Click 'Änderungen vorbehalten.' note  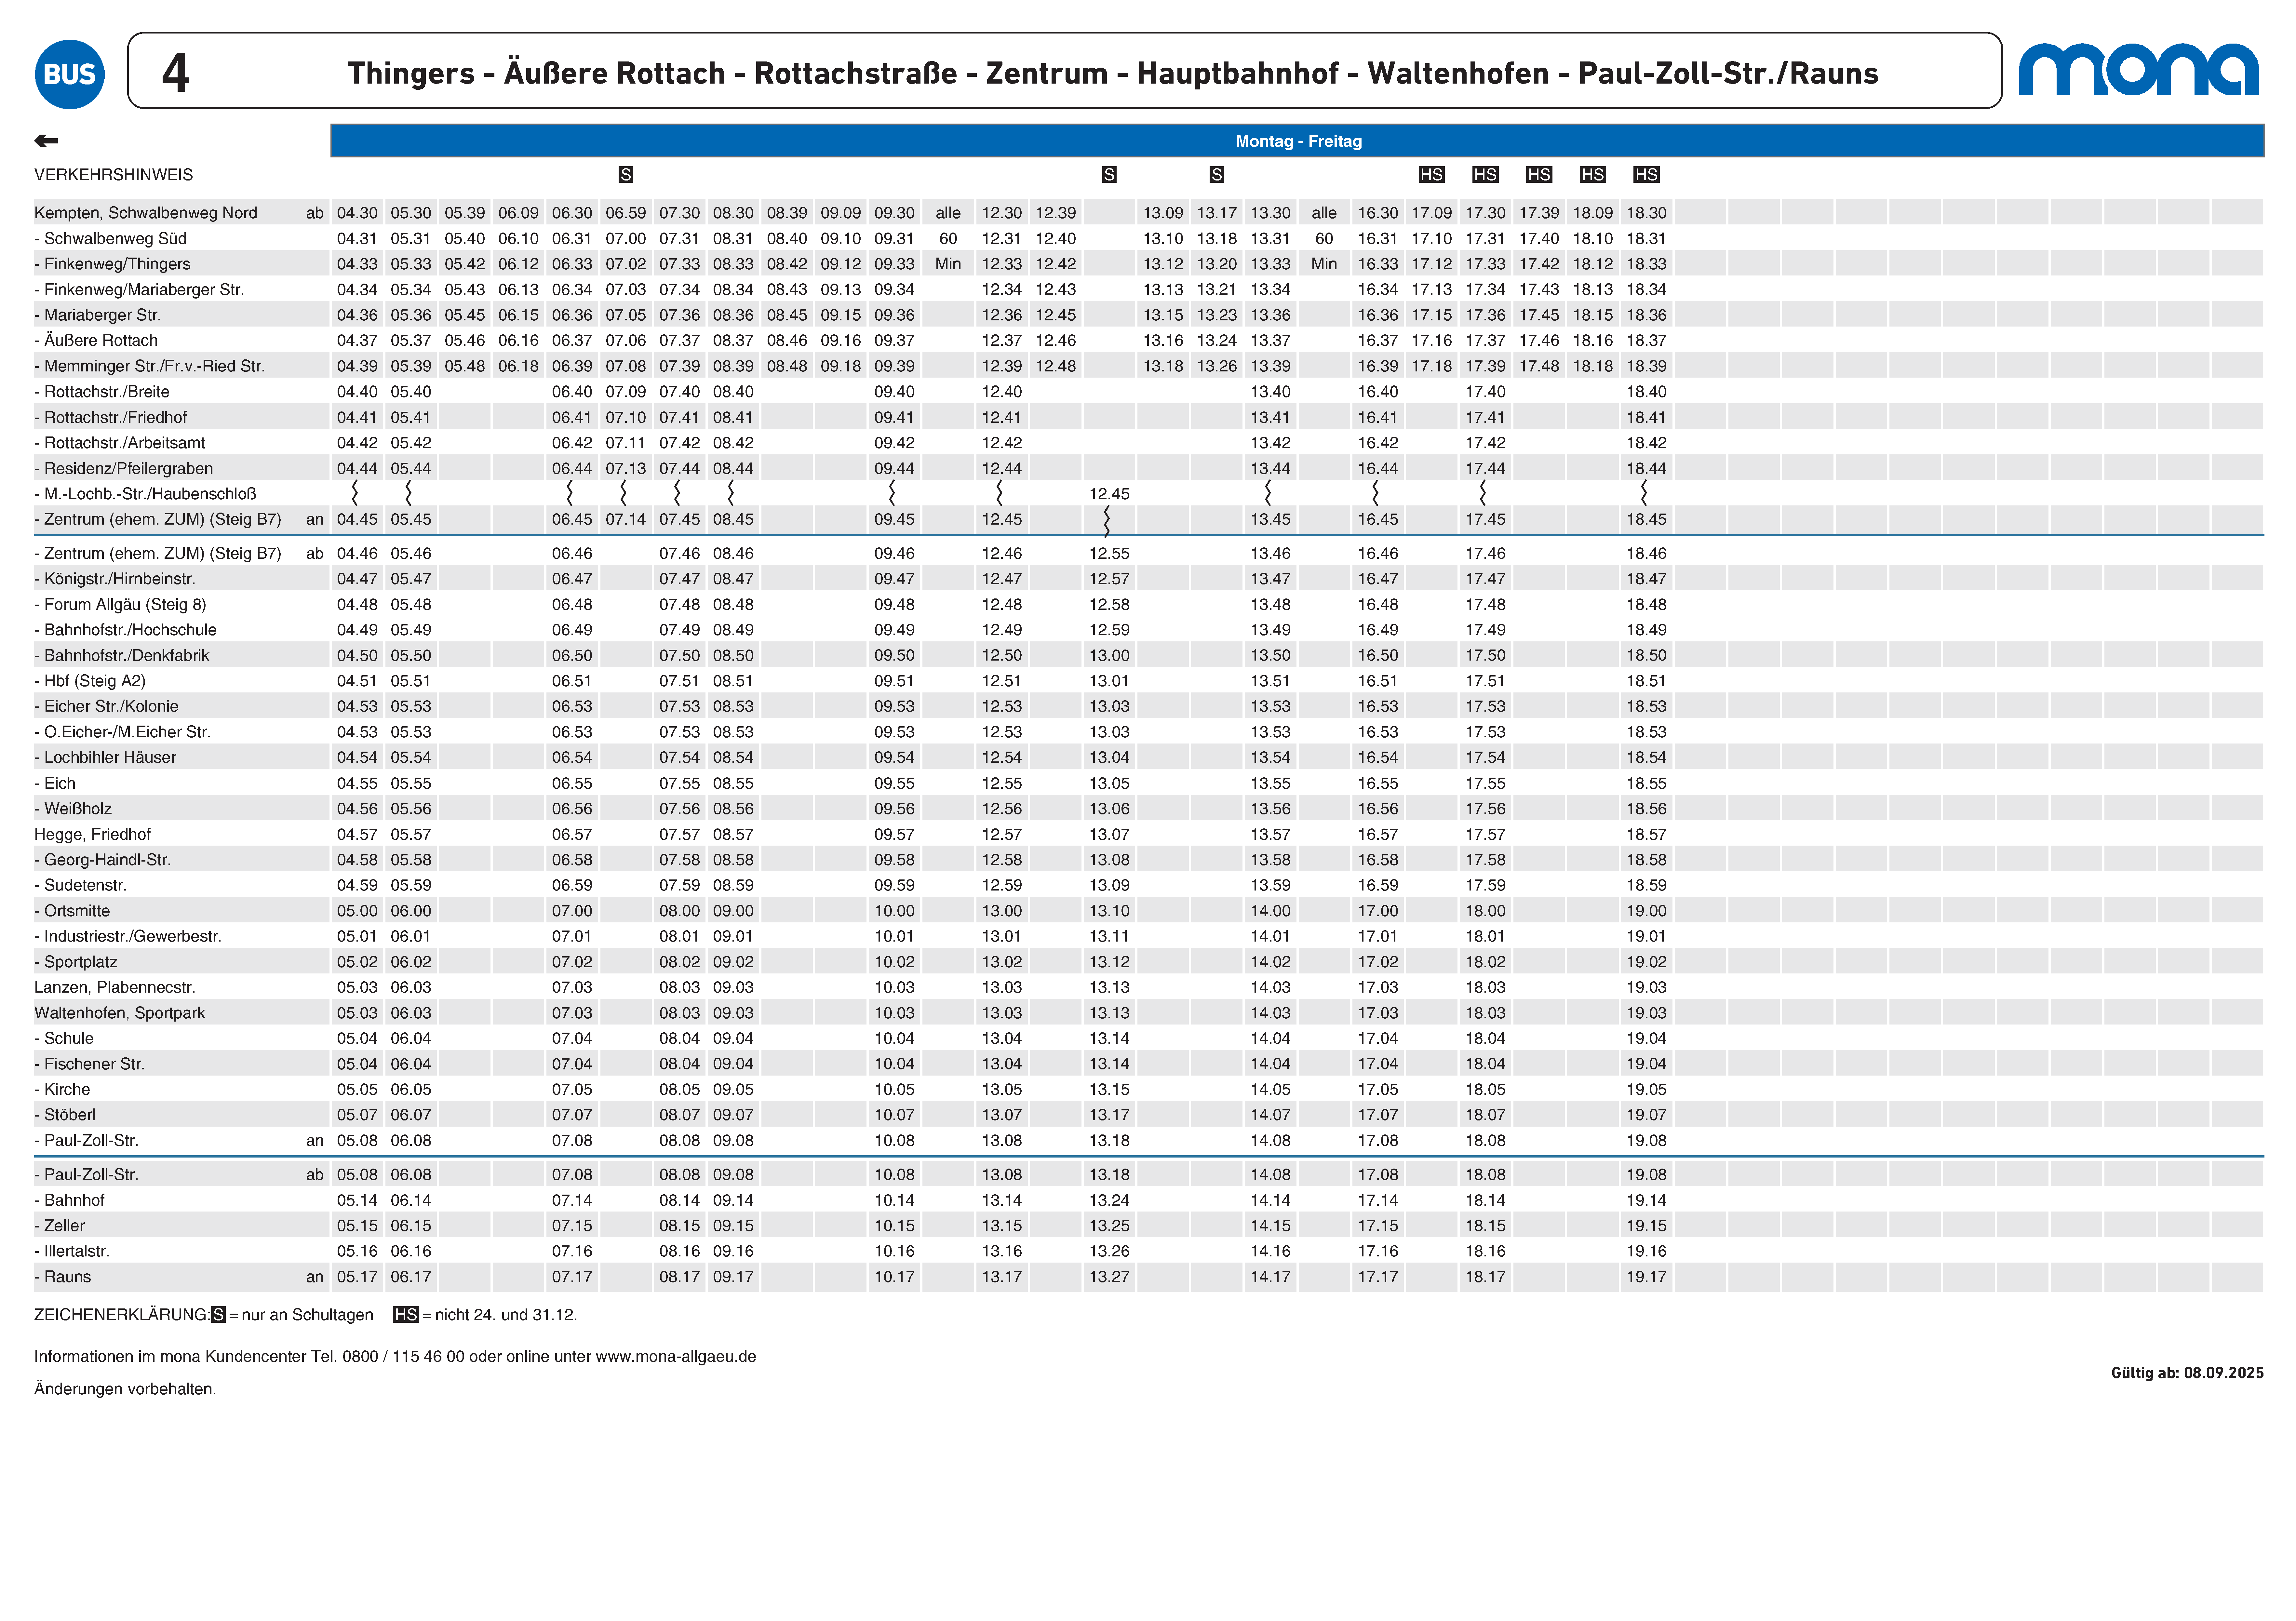pos(125,1389)
